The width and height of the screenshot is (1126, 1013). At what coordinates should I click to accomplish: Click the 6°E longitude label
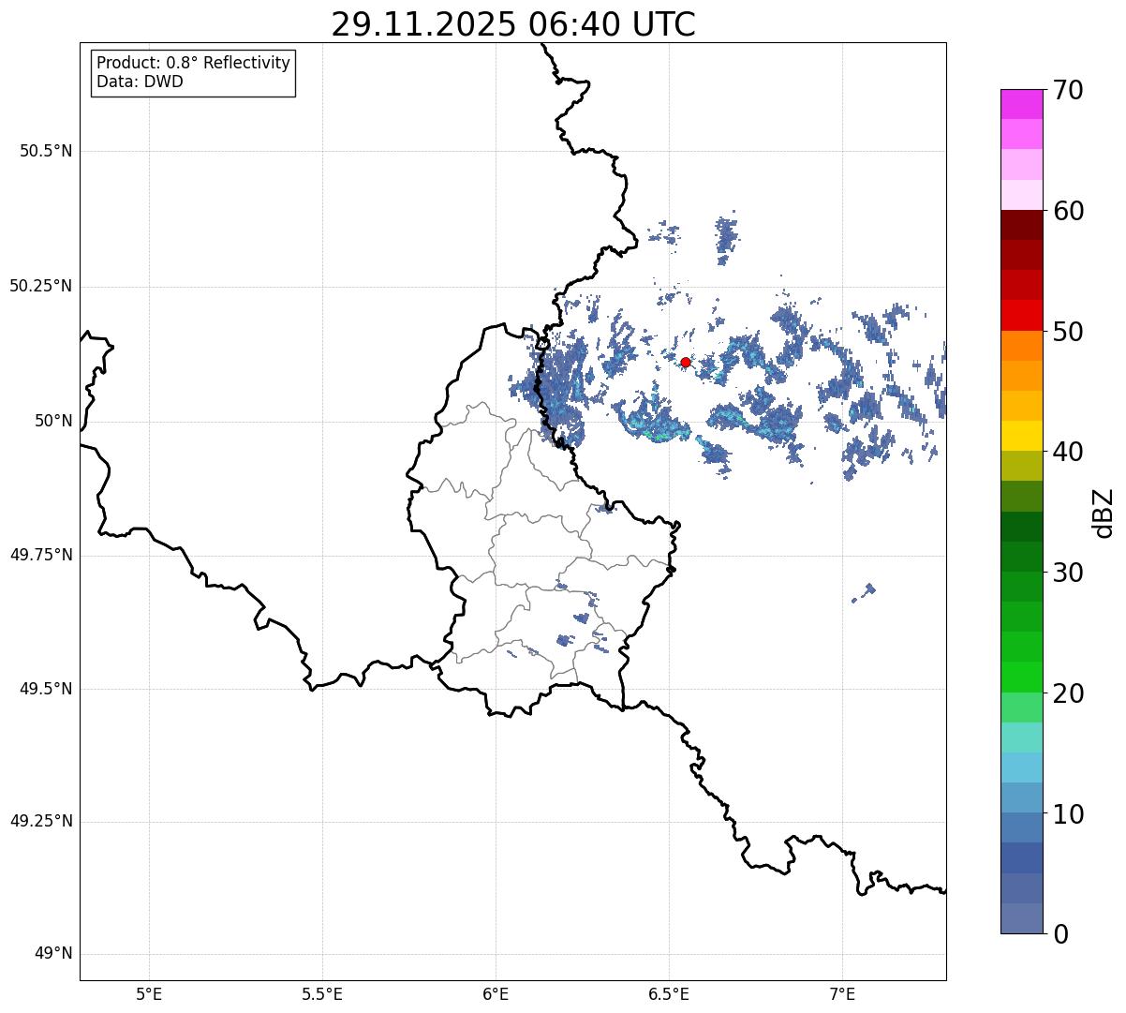pyautogui.click(x=496, y=993)
